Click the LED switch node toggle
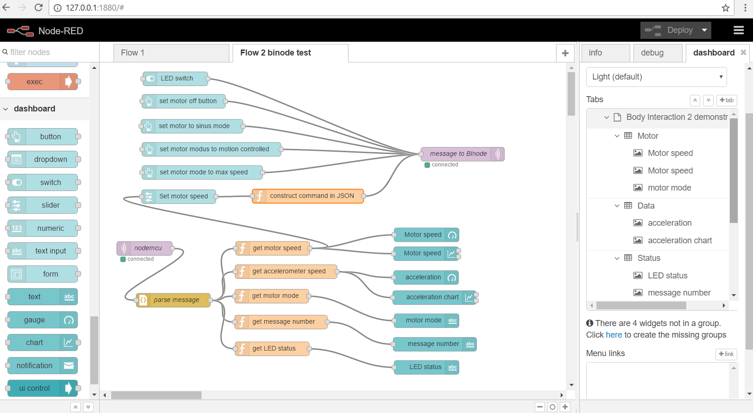This screenshot has width=753, height=413. (151, 79)
